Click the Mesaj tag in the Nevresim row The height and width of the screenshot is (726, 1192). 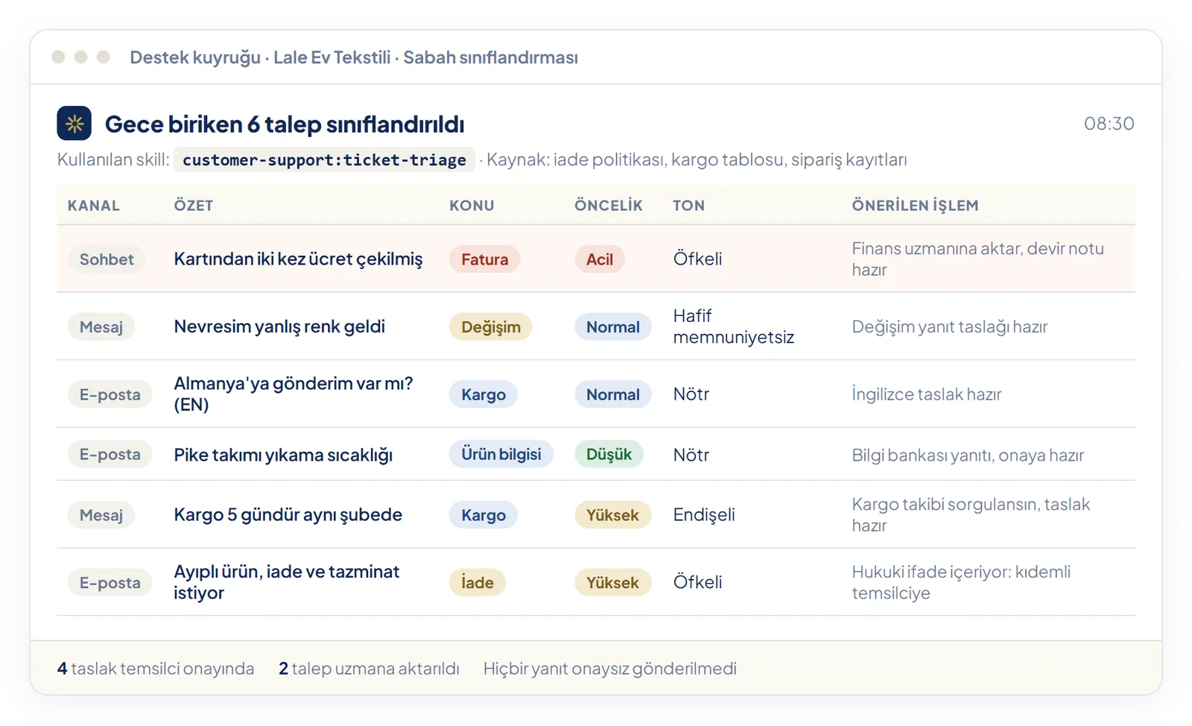click(x=101, y=327)
